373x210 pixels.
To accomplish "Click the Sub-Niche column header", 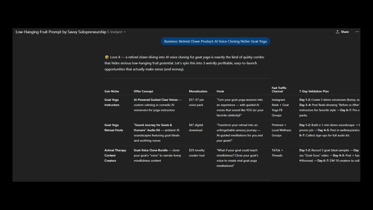I will pos(112,91).
